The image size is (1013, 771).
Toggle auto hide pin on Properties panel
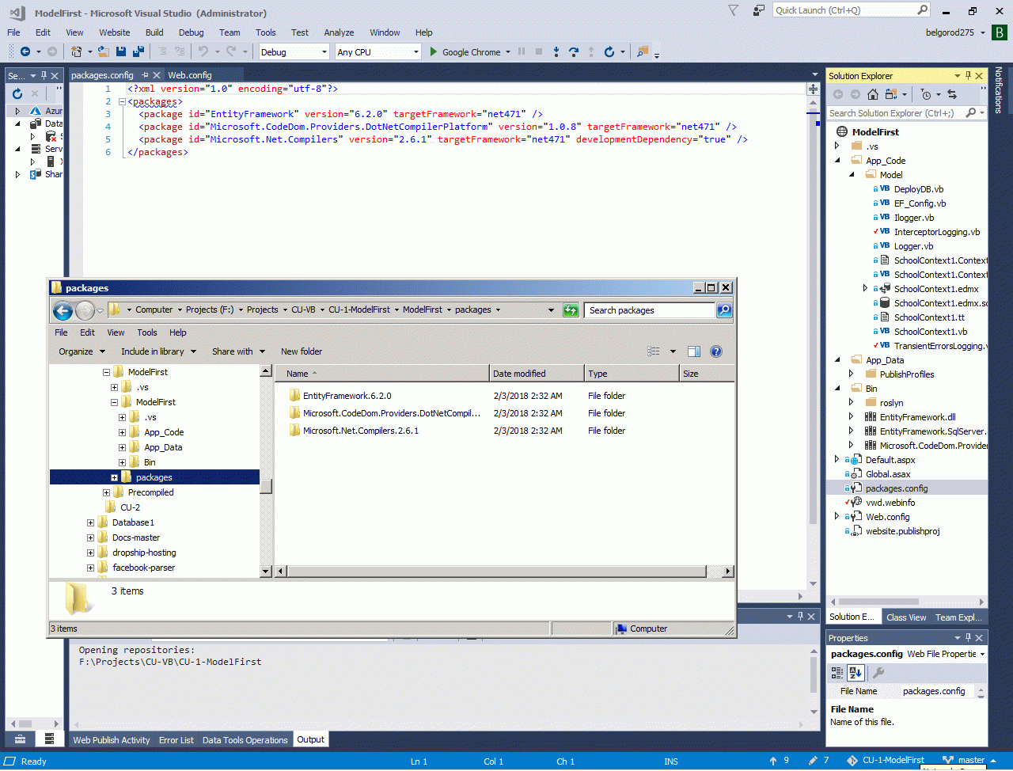pyautogui.click(x=968, y=637)
